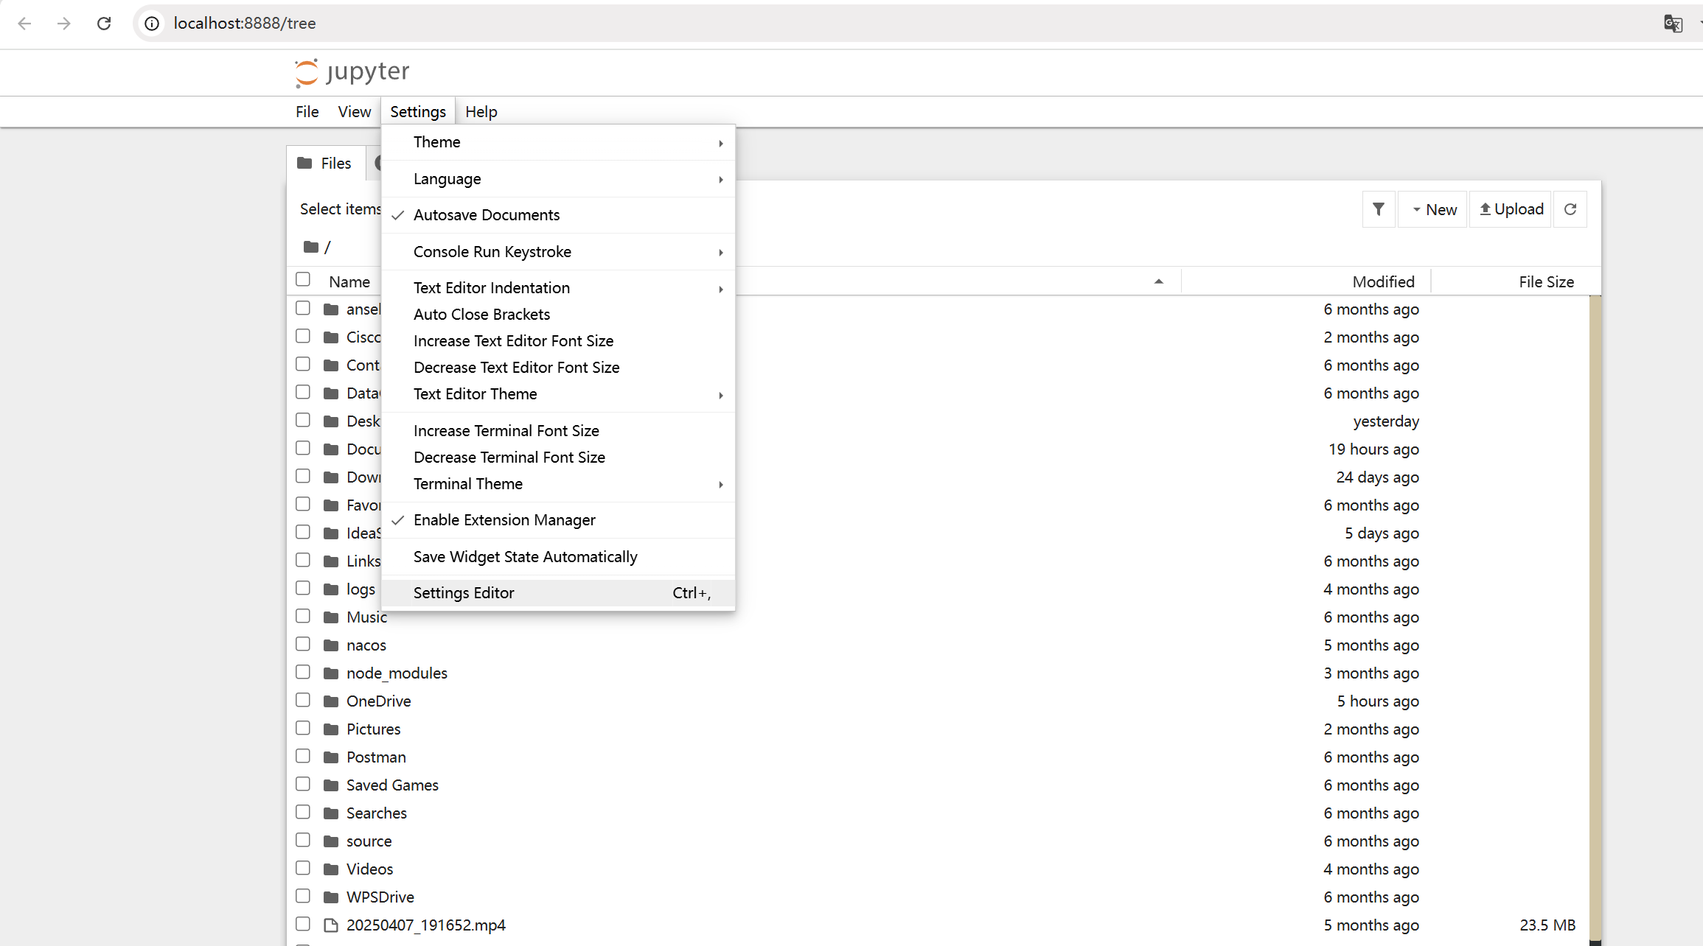Open the Help menu
Image resolution: width=1703 pixels, height=946 pixels.
click(481, 112)
